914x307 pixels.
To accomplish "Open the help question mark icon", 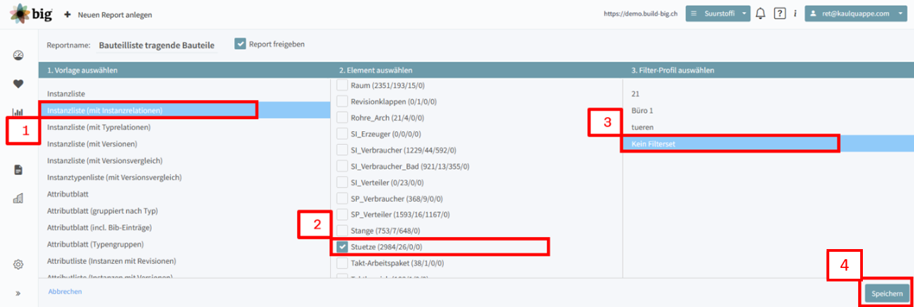I will [779, 13].
